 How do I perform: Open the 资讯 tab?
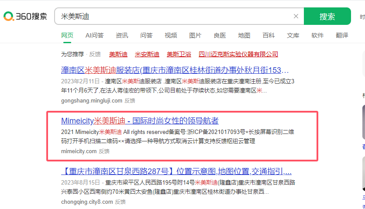pyautogui.click(x=122, y=35)
